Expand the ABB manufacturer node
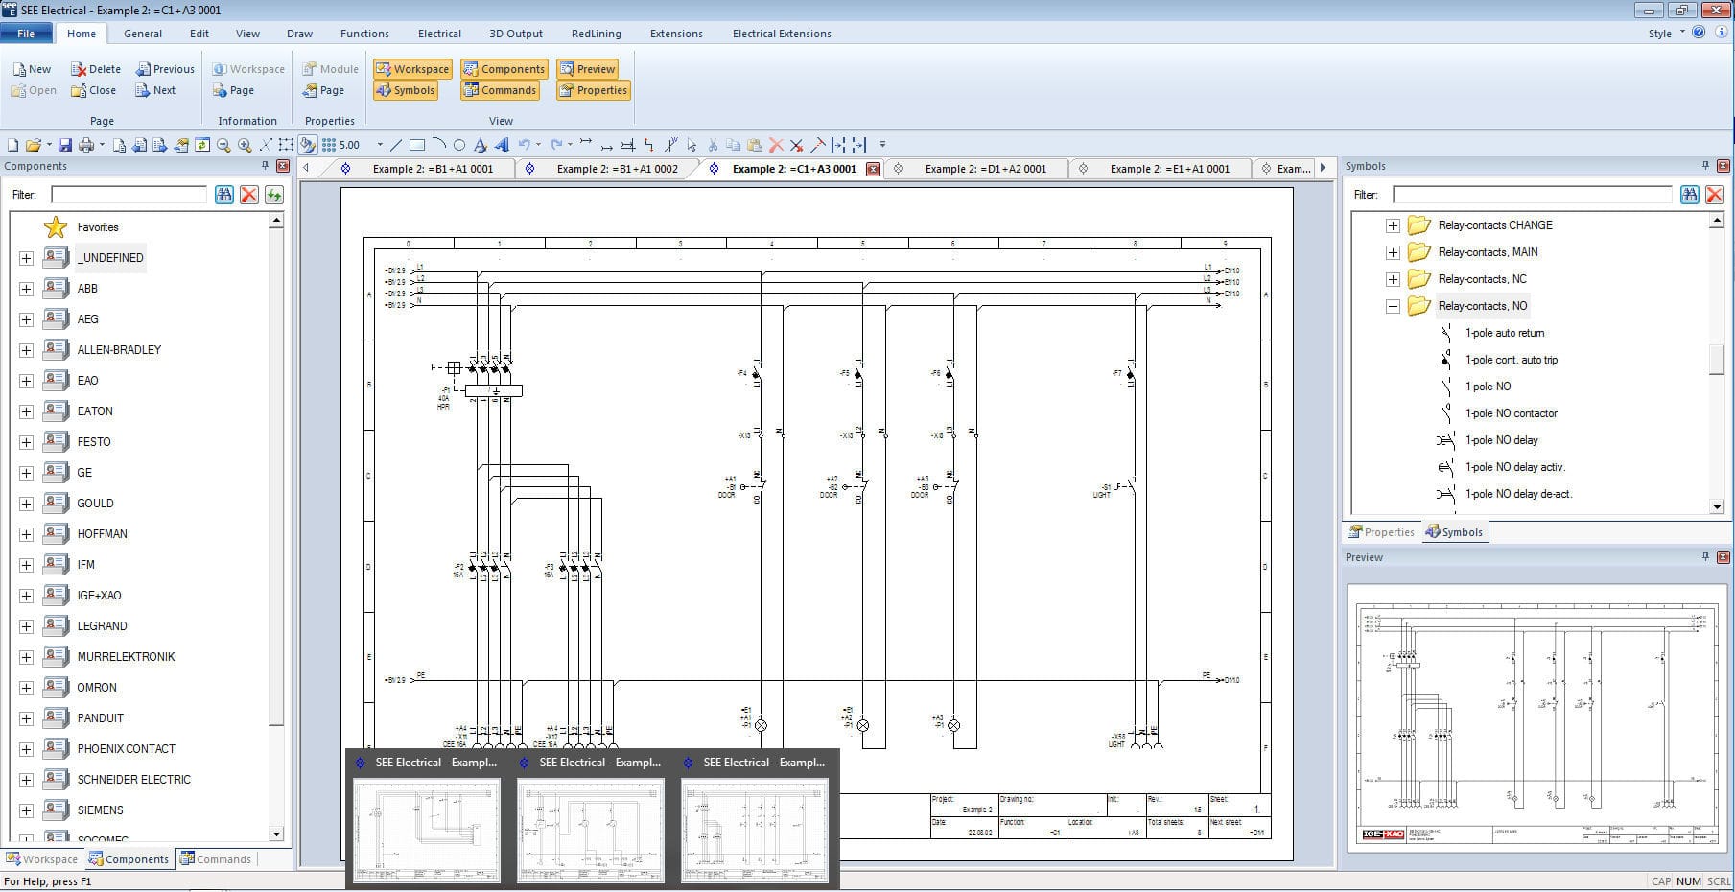1735x892 pixels. (26, 289)
